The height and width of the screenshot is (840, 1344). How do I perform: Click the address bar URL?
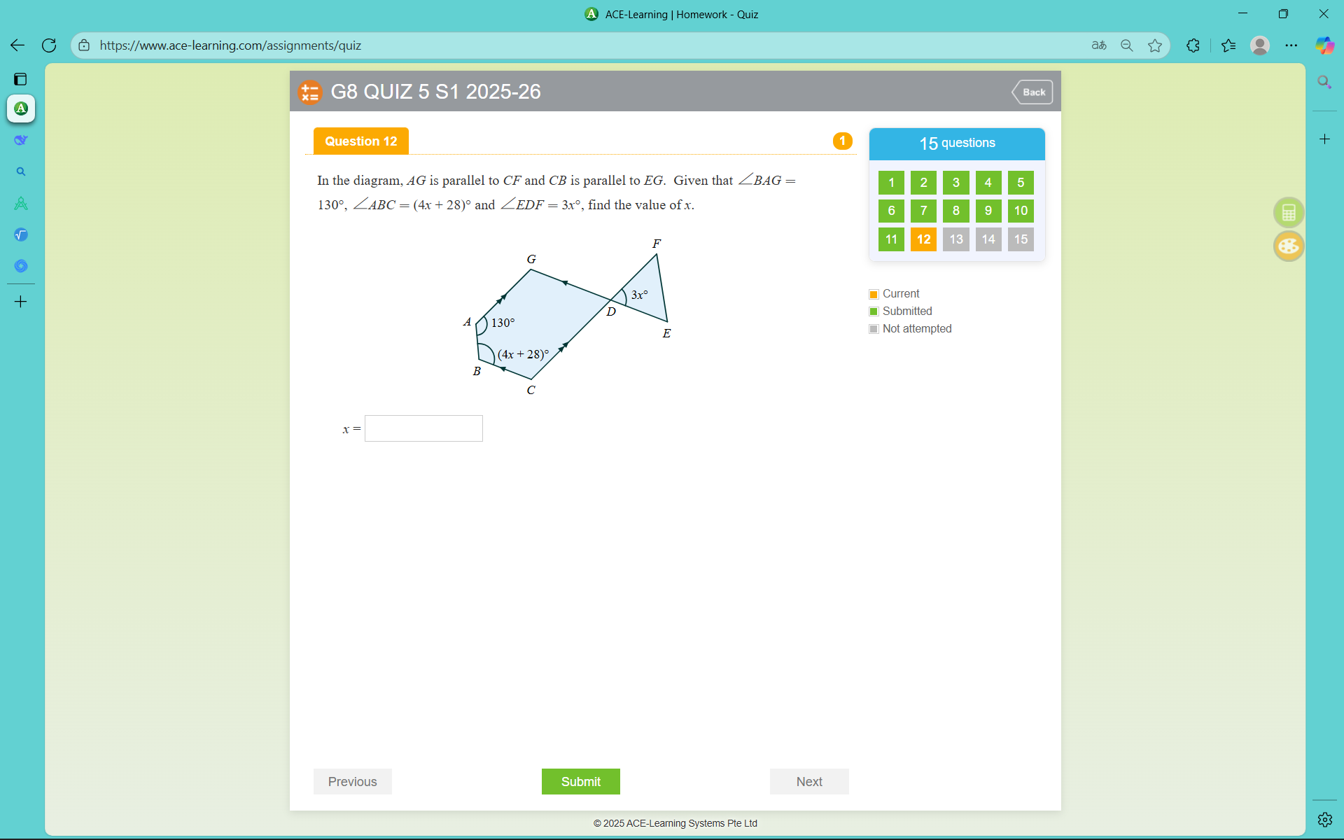pos(230,45)
